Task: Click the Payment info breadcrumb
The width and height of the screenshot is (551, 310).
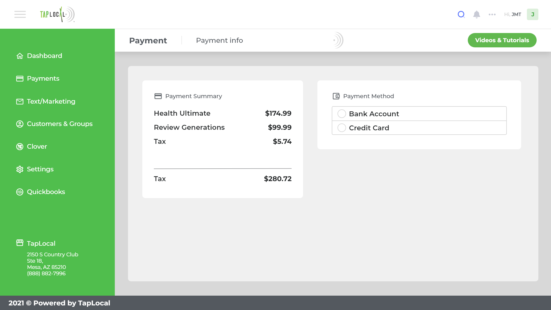Action: [x=220, y=40]
